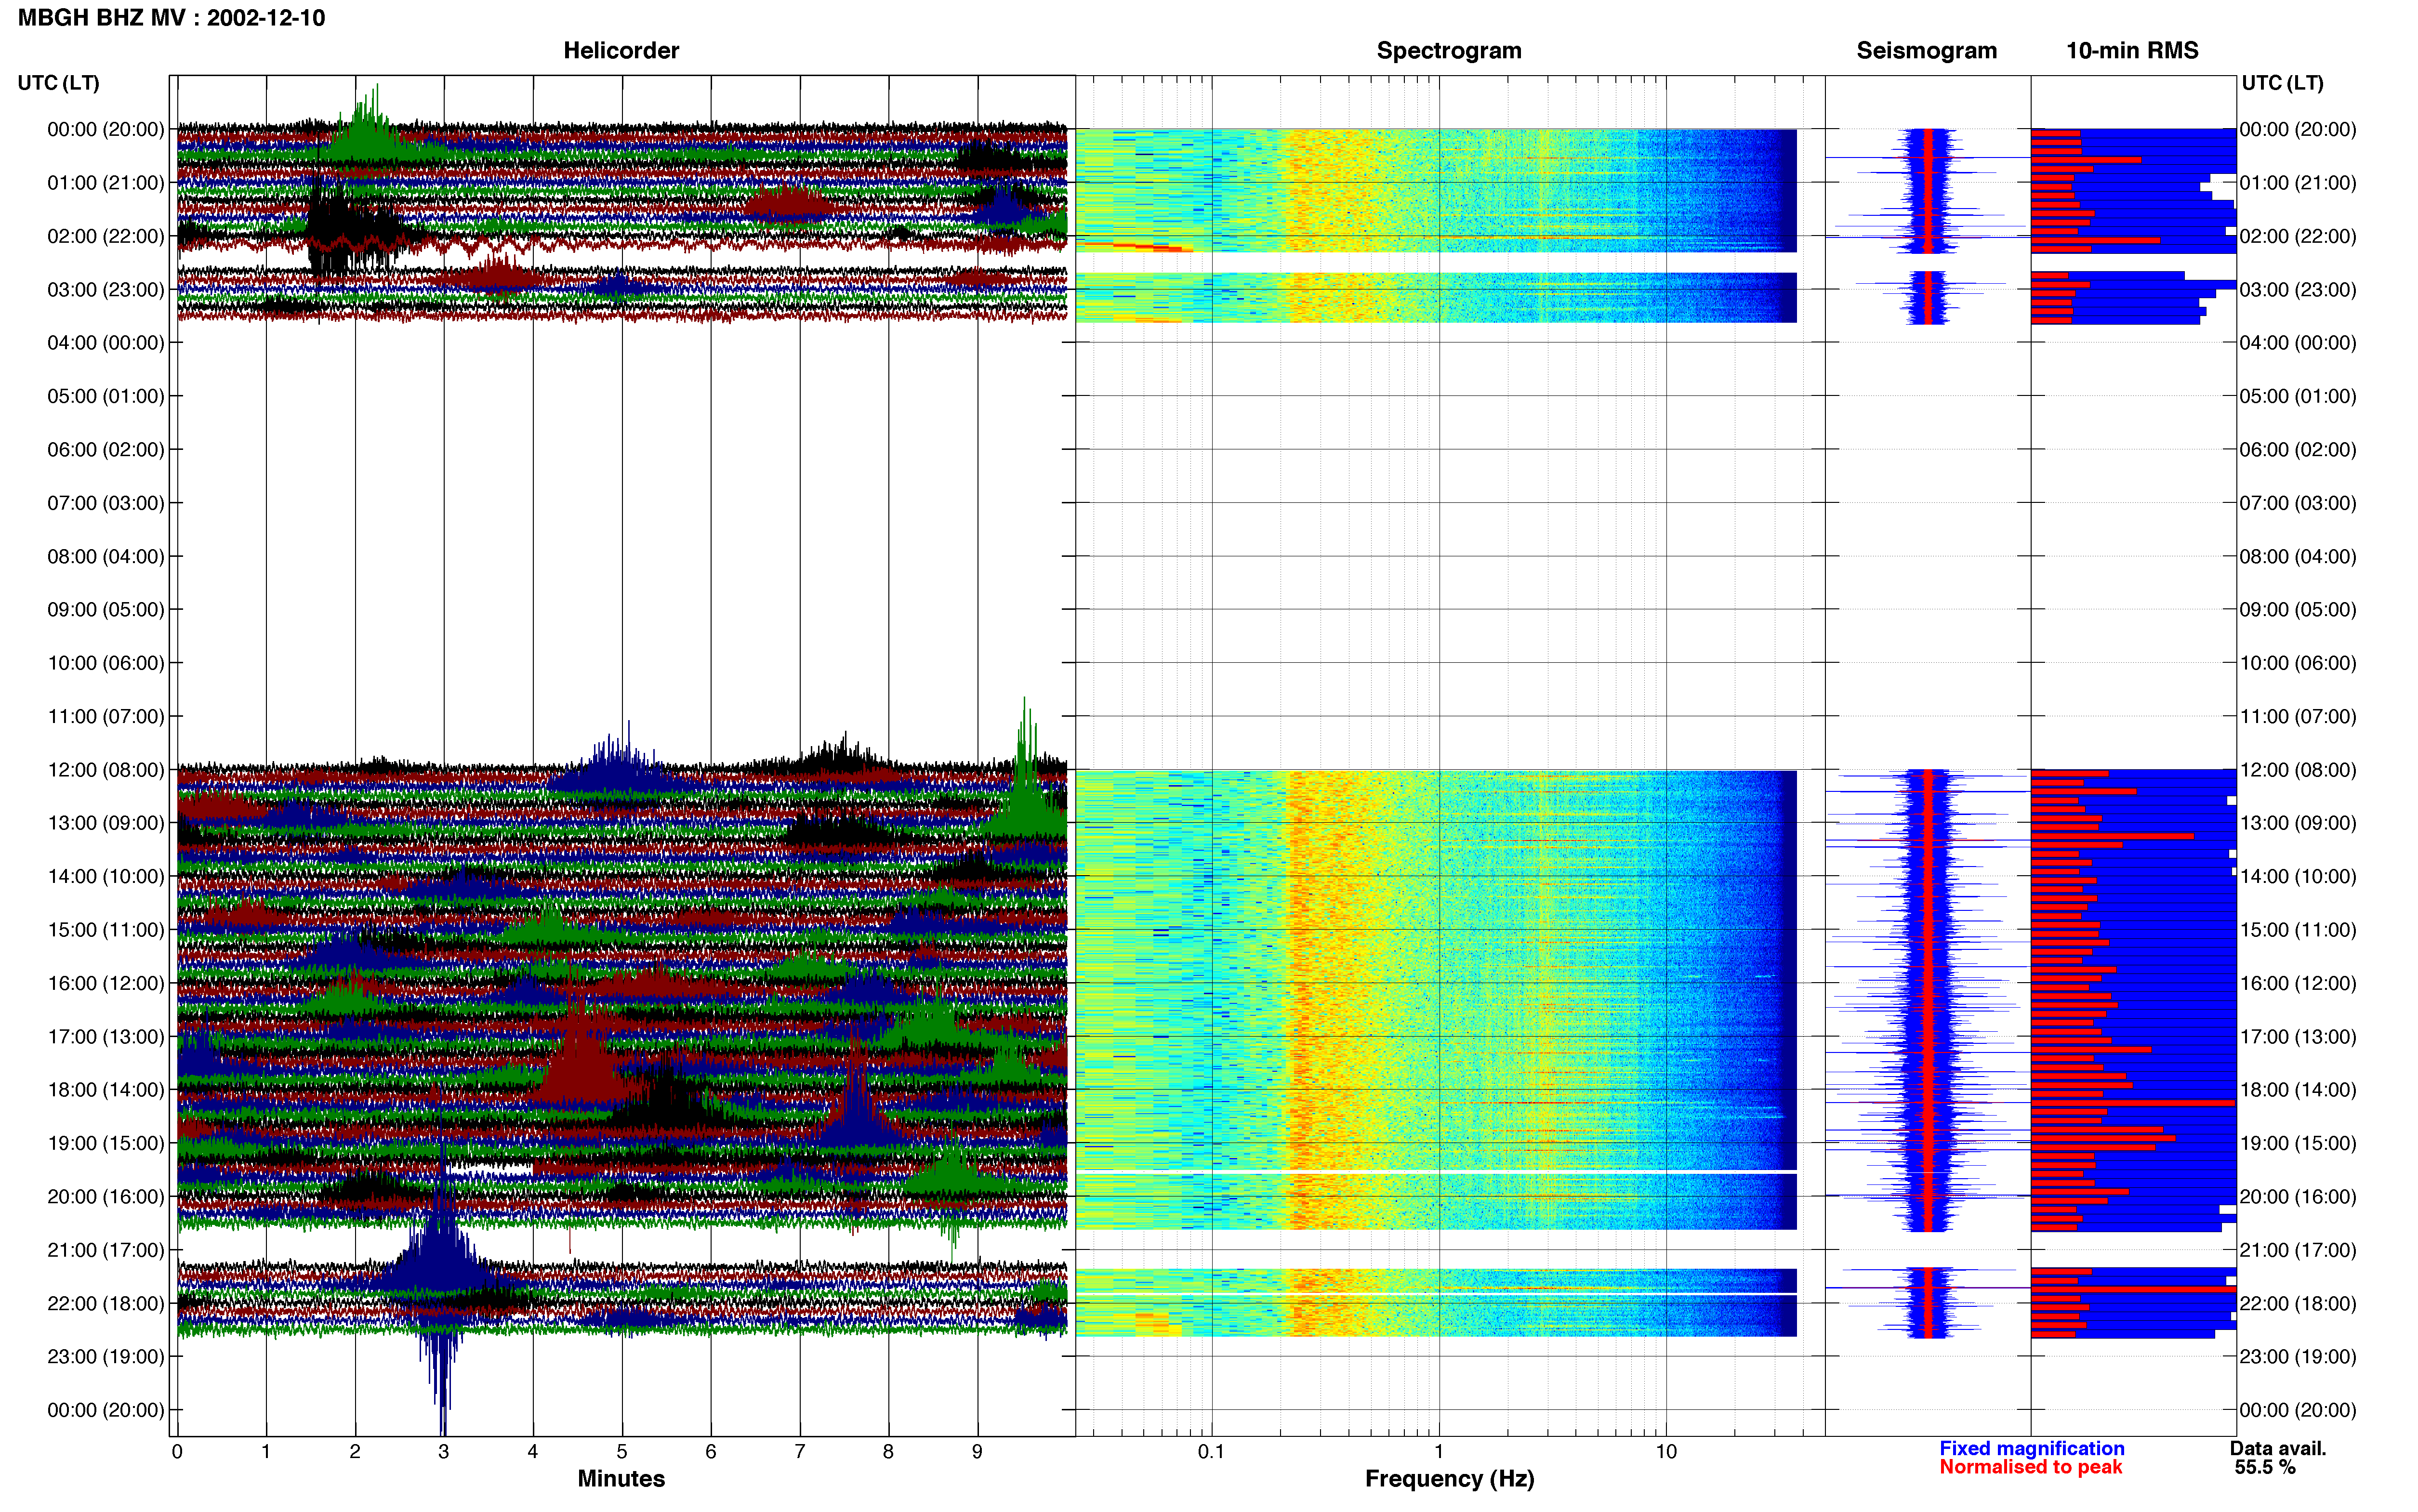
Task: Click the 9 tick on Minutes axis
Action: pos(977,1452)
